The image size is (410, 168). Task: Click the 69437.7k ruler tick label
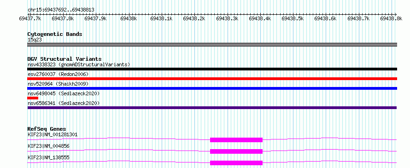(30, 18)
